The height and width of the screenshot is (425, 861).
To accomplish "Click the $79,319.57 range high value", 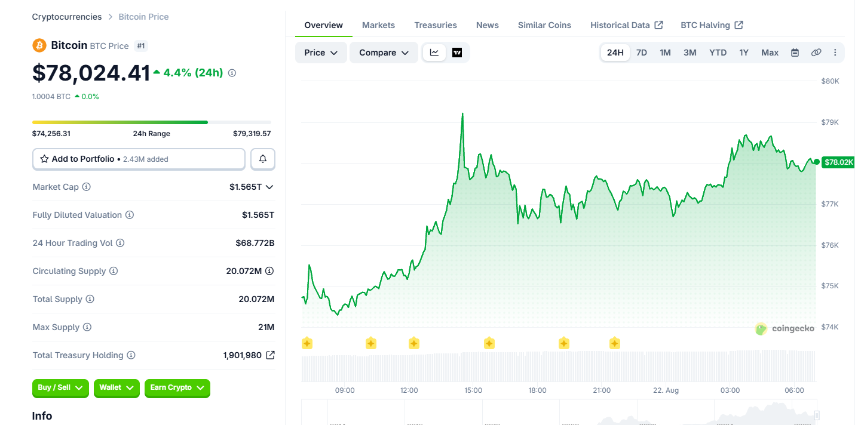I will (x=252, y=134).
